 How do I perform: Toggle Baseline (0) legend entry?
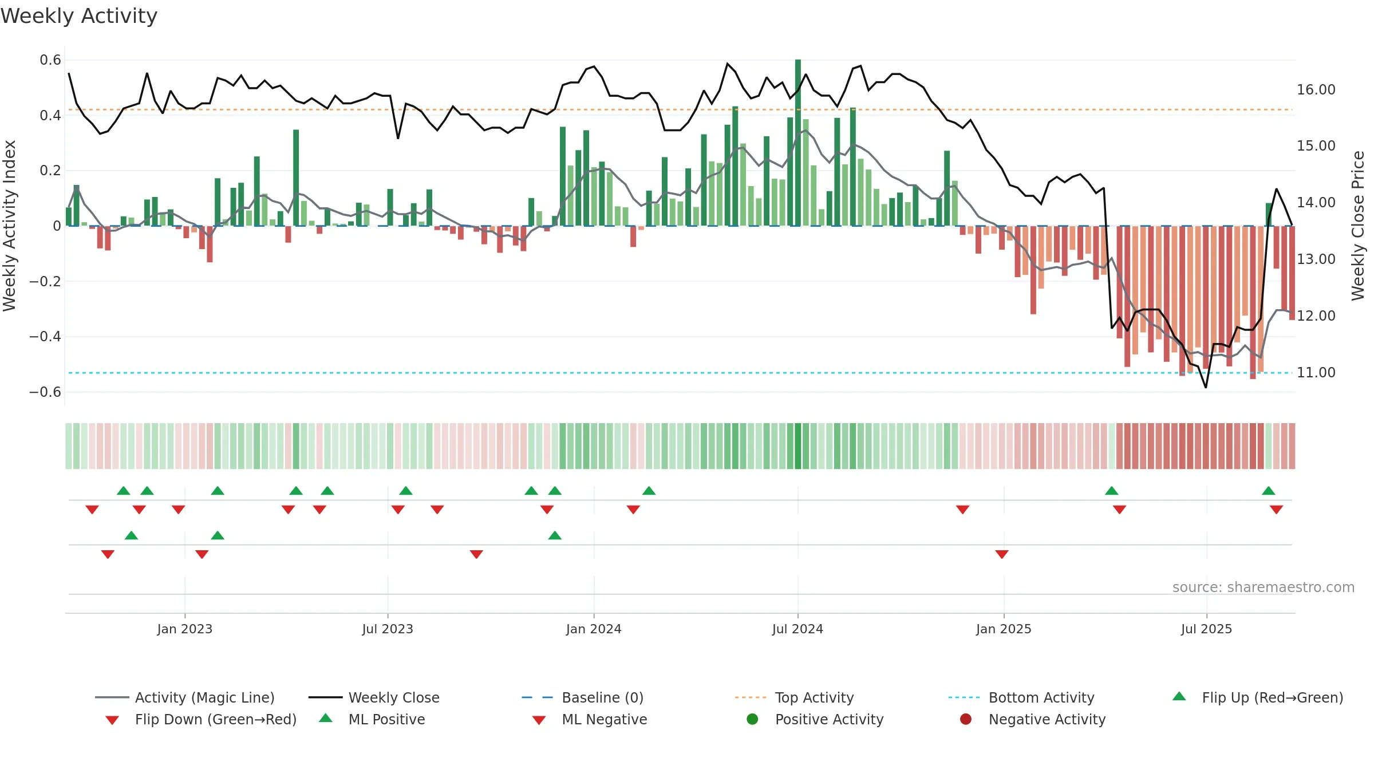583,697
